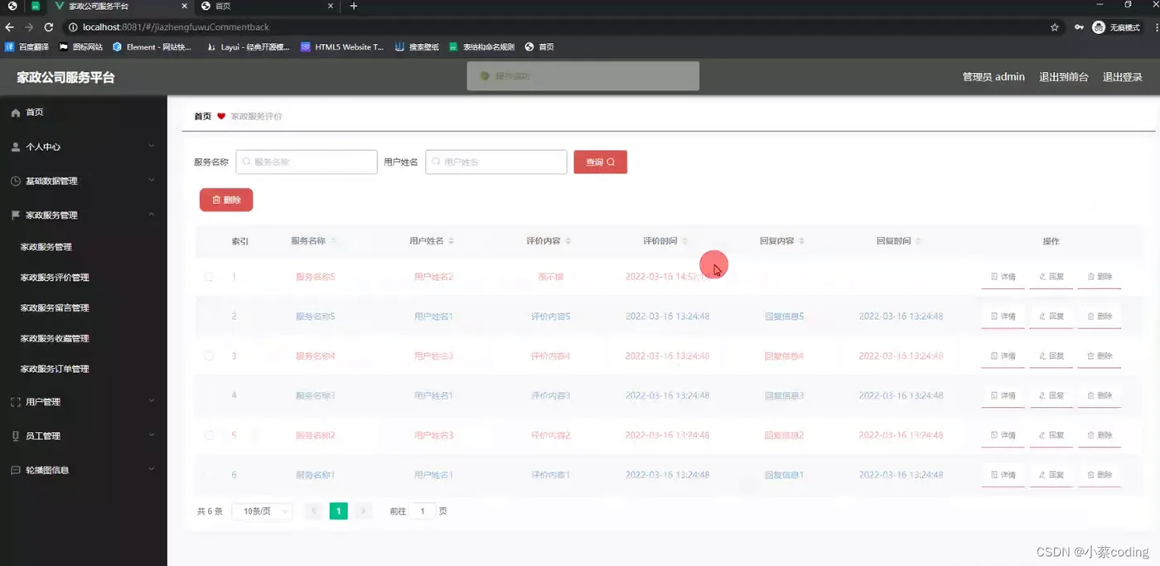Click the 基础数据管理 clock icon
Image resolution: width=1160 pixels, height=566 pixels.
16,181
